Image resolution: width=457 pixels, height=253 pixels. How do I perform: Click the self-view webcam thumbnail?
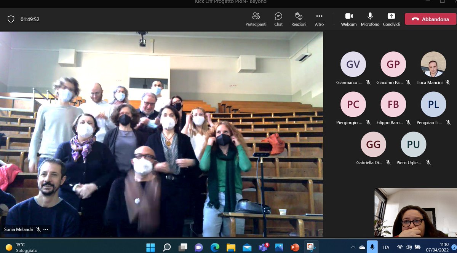click(x=415, y=212)
